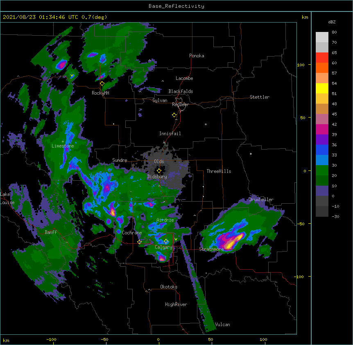
Task: Click the Blackfalds city label
Action: pos(181,91)
